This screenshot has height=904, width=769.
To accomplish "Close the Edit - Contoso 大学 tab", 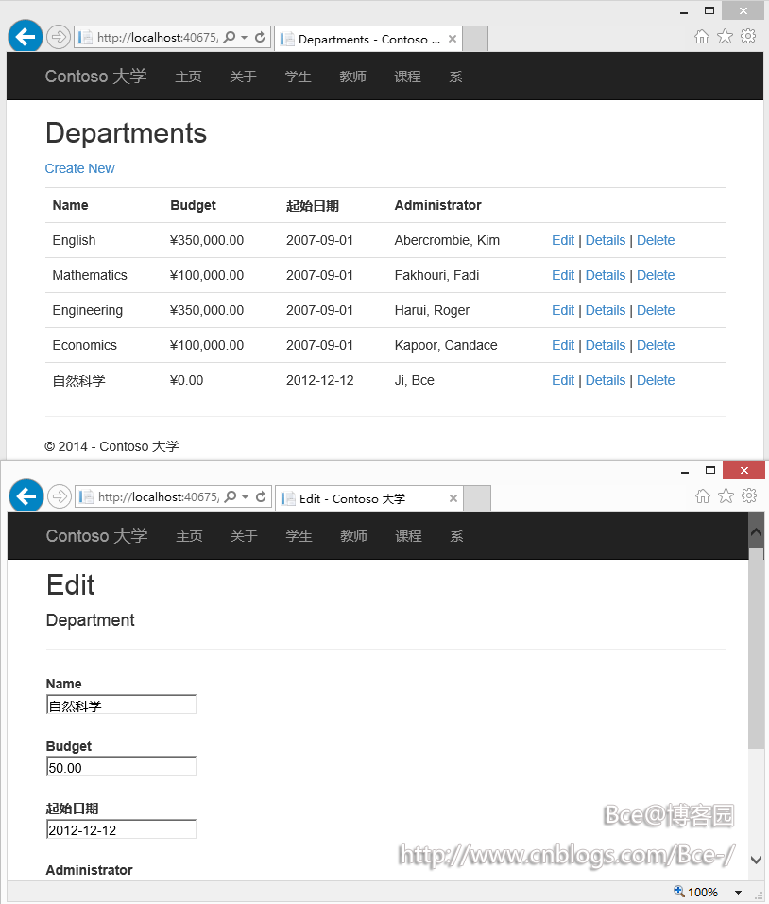I will 453,498.
